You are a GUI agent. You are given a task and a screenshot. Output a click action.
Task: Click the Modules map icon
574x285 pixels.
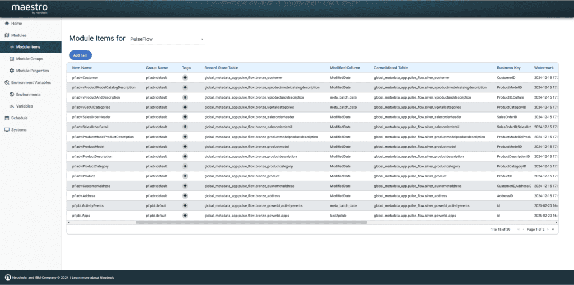click(7, 35)
